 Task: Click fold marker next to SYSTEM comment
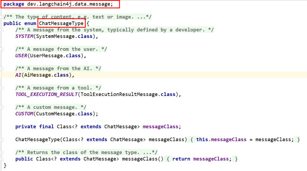[2, 30]
